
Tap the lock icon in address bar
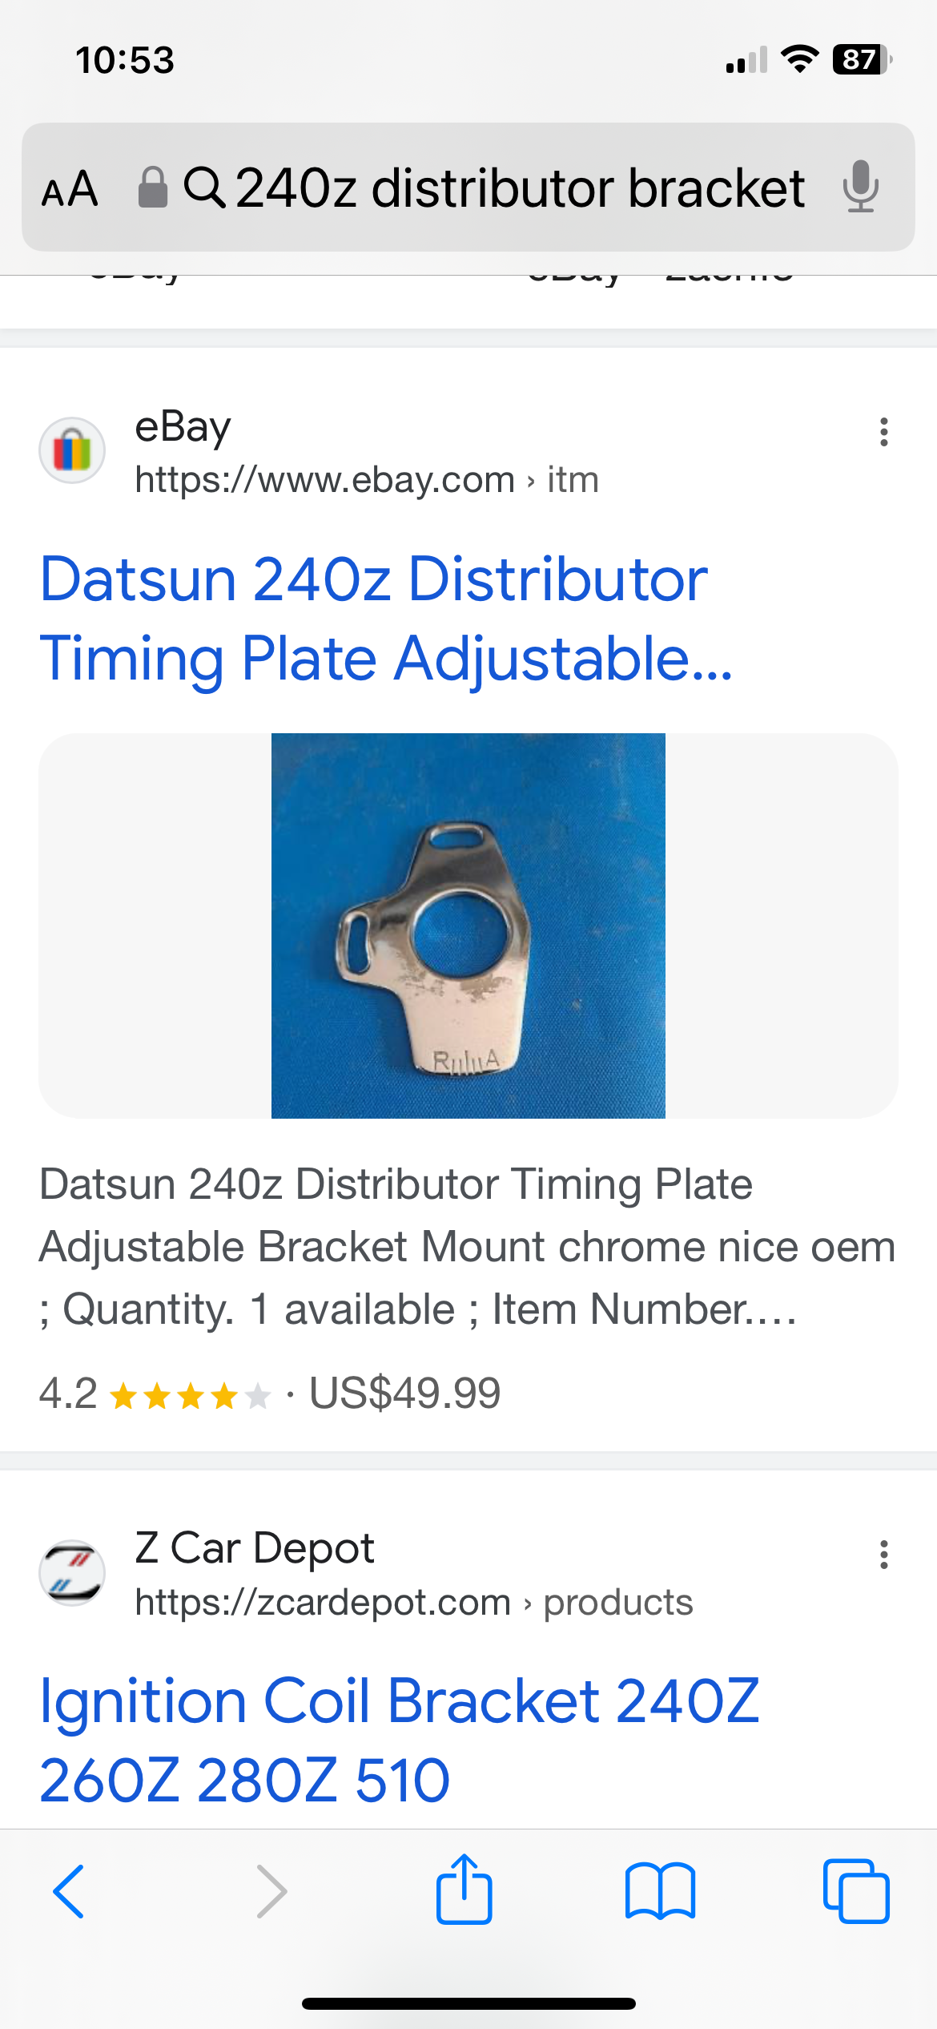point(152,188)
